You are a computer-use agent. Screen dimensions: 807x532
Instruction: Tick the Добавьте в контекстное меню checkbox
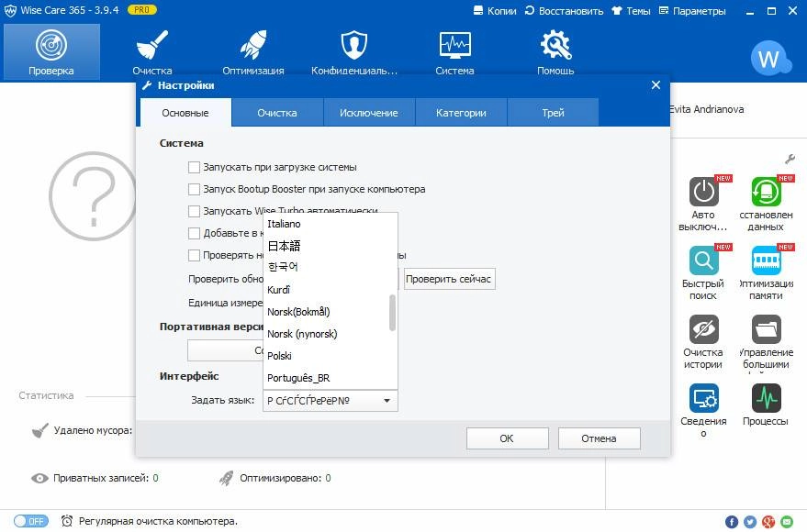click(x=194, y=233)
